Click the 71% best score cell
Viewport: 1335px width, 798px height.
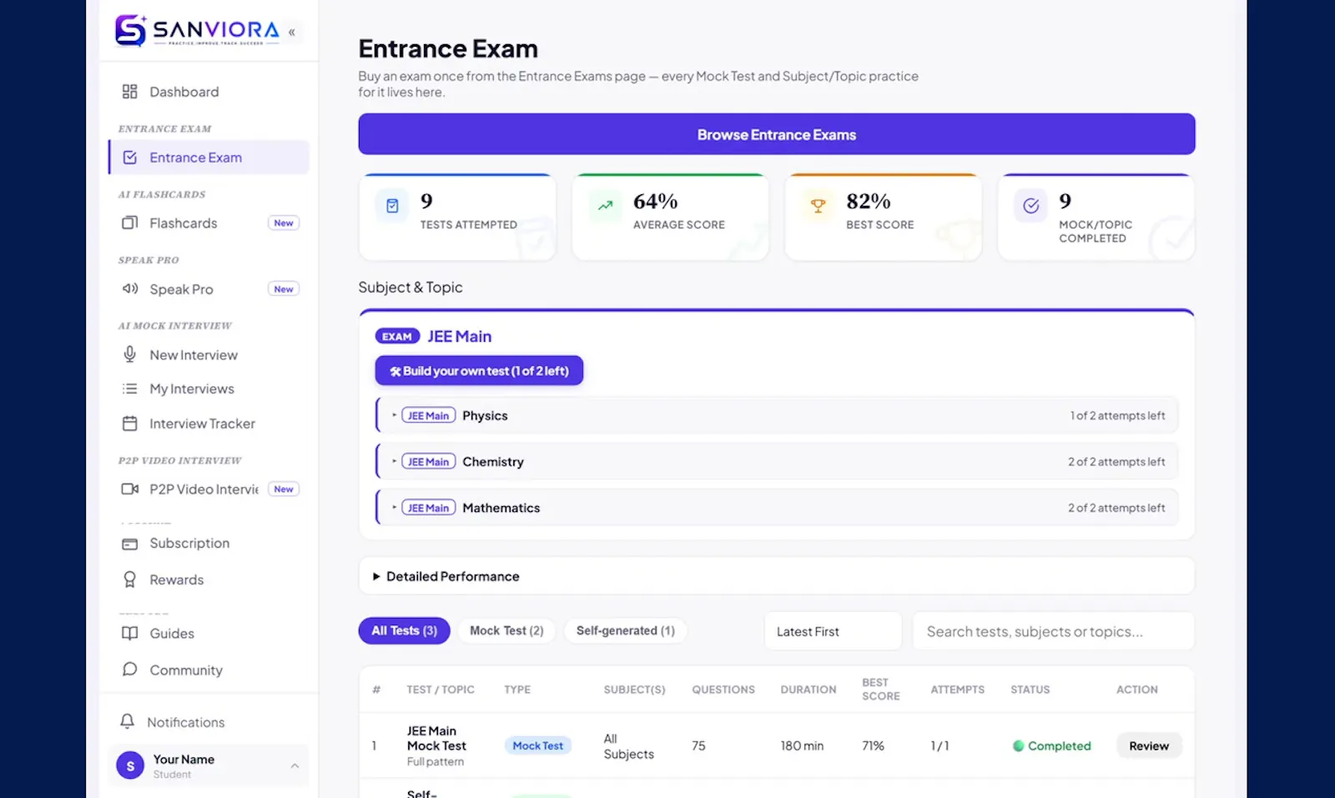pyautogui.click(x=873, y=745)
